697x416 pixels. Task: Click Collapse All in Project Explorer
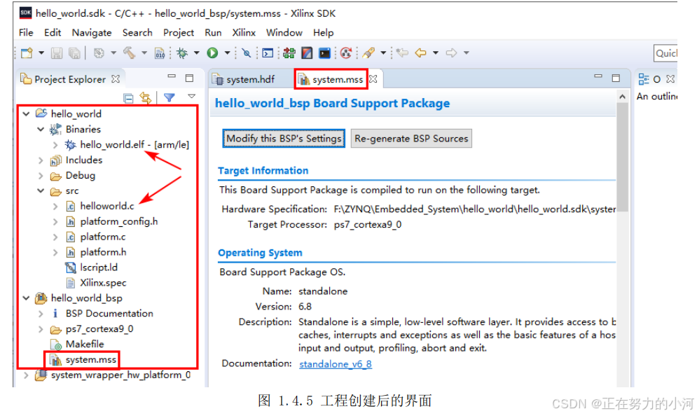point(128,98)
